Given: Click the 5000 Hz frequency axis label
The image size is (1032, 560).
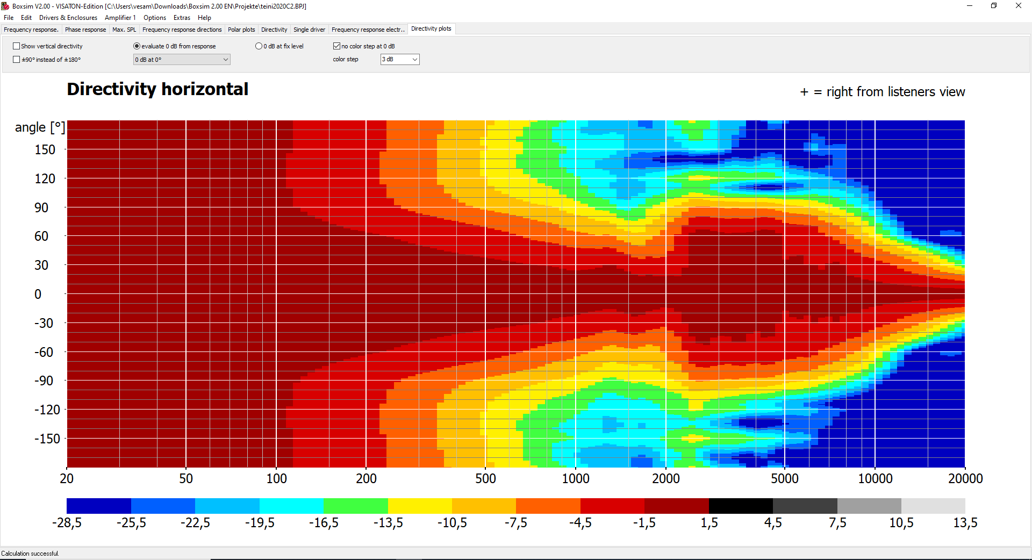Looking at the screenshot, I should 785,478.
